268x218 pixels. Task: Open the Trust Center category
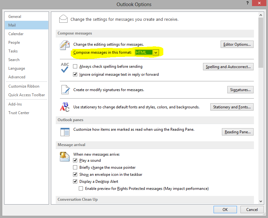[x=27, y=113]
